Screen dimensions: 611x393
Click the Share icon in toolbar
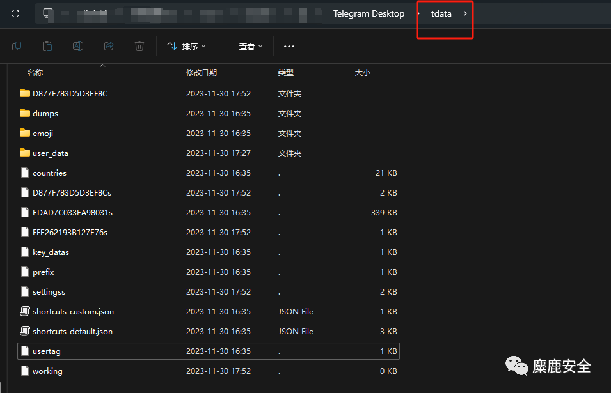point(109,46)
